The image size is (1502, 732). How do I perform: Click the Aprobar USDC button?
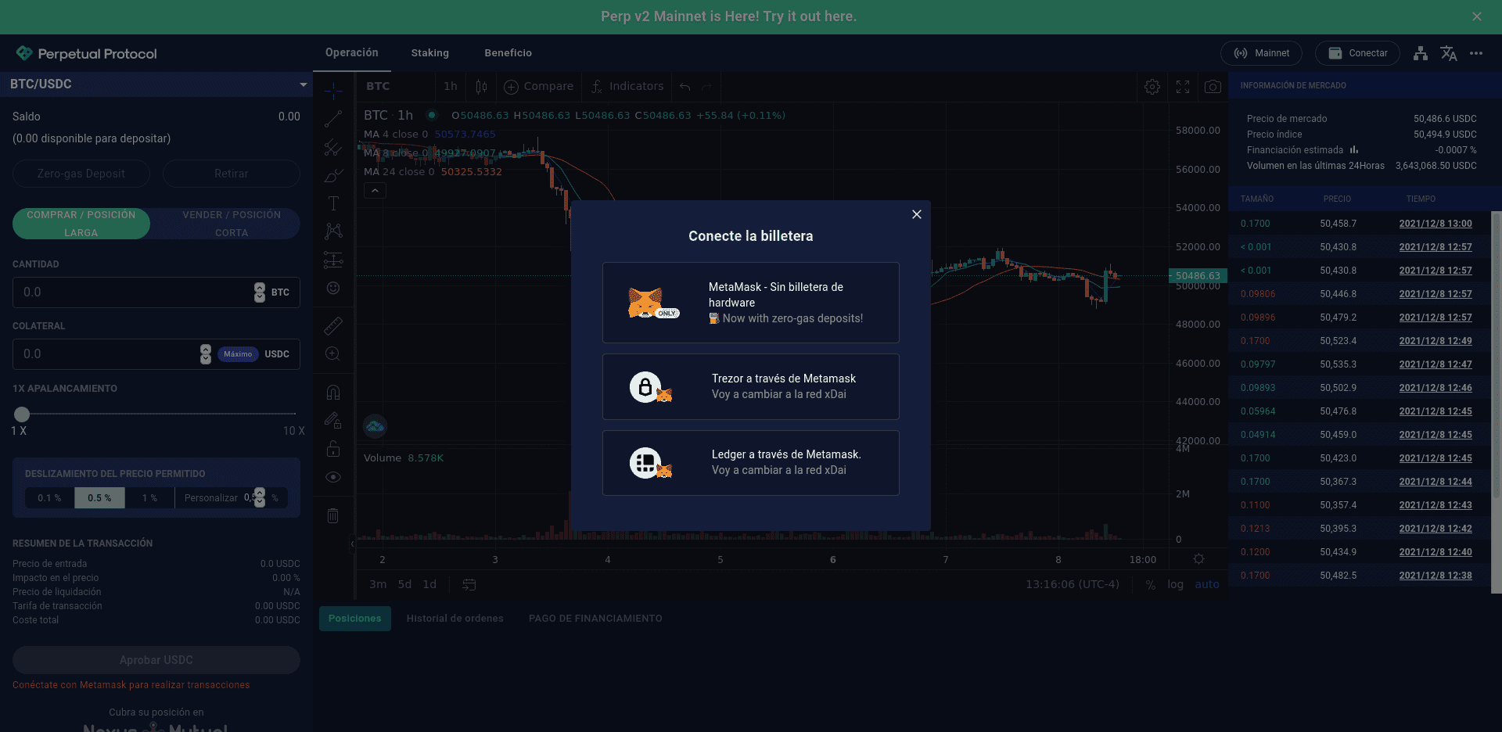coord(156,660)
